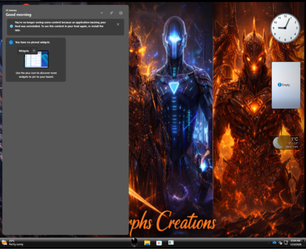
Task: Open the widgets board settings gear
Action: click(121, 13)
